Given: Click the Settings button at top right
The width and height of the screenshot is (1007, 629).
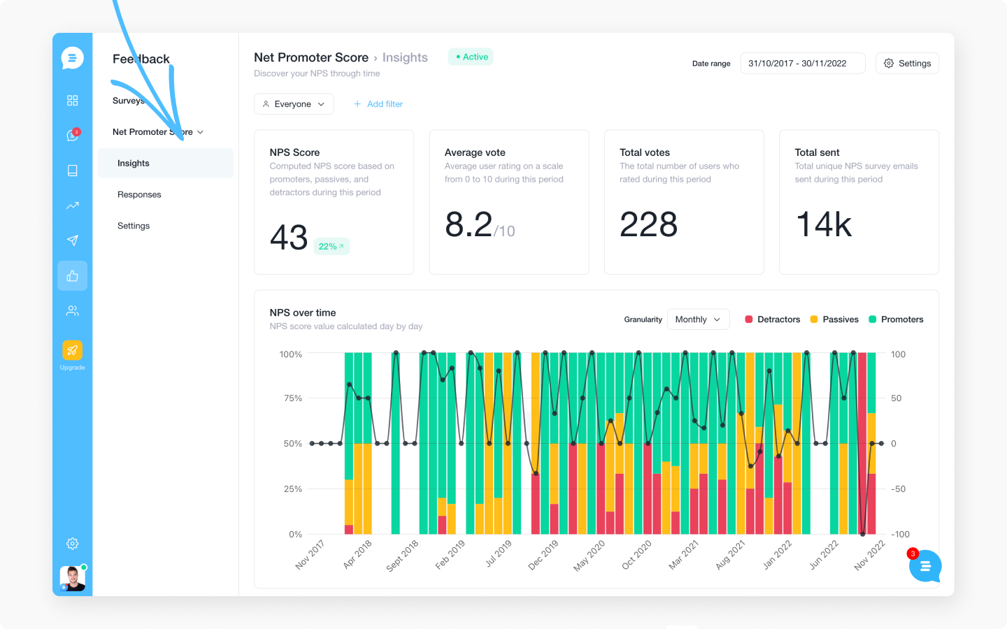Looking at the screenshot, I should pos(907,64).
